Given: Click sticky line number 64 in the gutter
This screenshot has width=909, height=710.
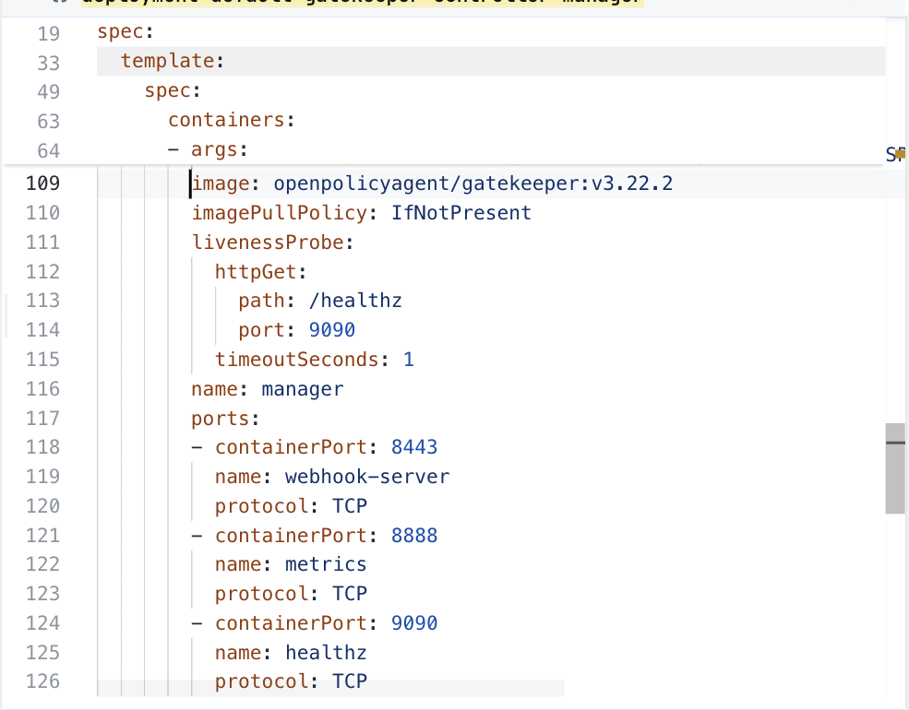Looking at the screenshot, I should tap(49, 150).
